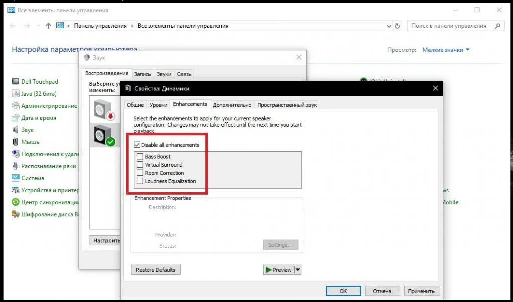Switch to Звуки tab in Звук window
This screenshot has width=513, height=302.
tap(164, 74)
